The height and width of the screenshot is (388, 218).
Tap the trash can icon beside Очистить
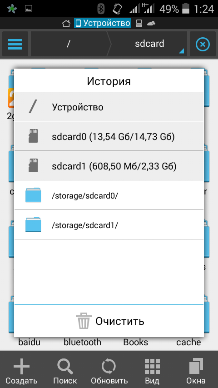pos(84,321)
